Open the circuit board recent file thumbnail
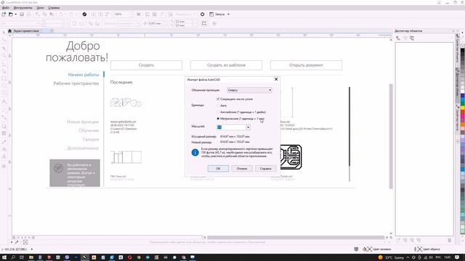This screenshot has height=261, width=465. tap(291, 157)
